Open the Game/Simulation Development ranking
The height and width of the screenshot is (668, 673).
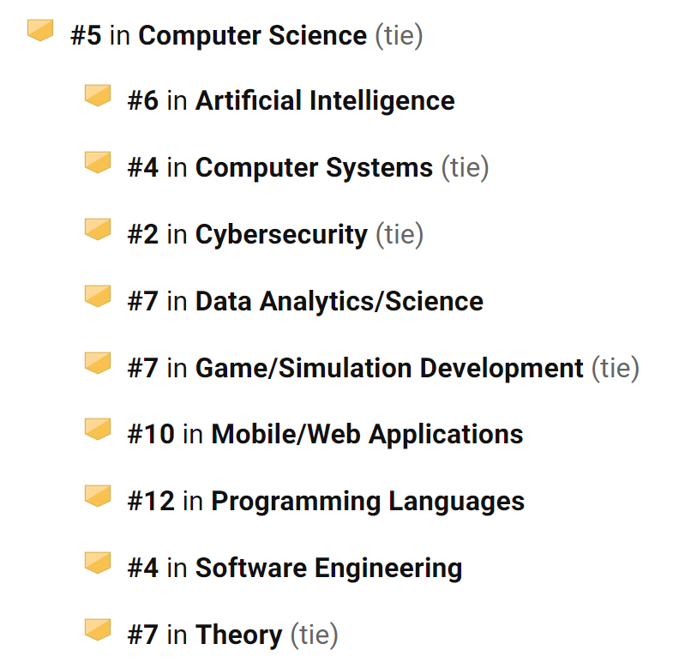(389, 368)
